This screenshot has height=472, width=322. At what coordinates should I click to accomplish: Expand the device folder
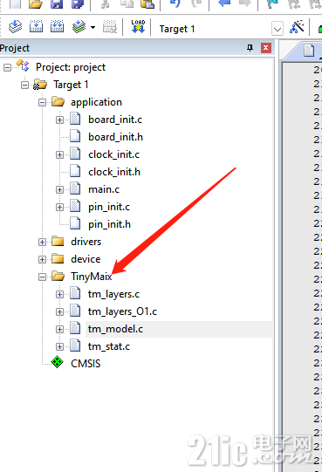42,259
